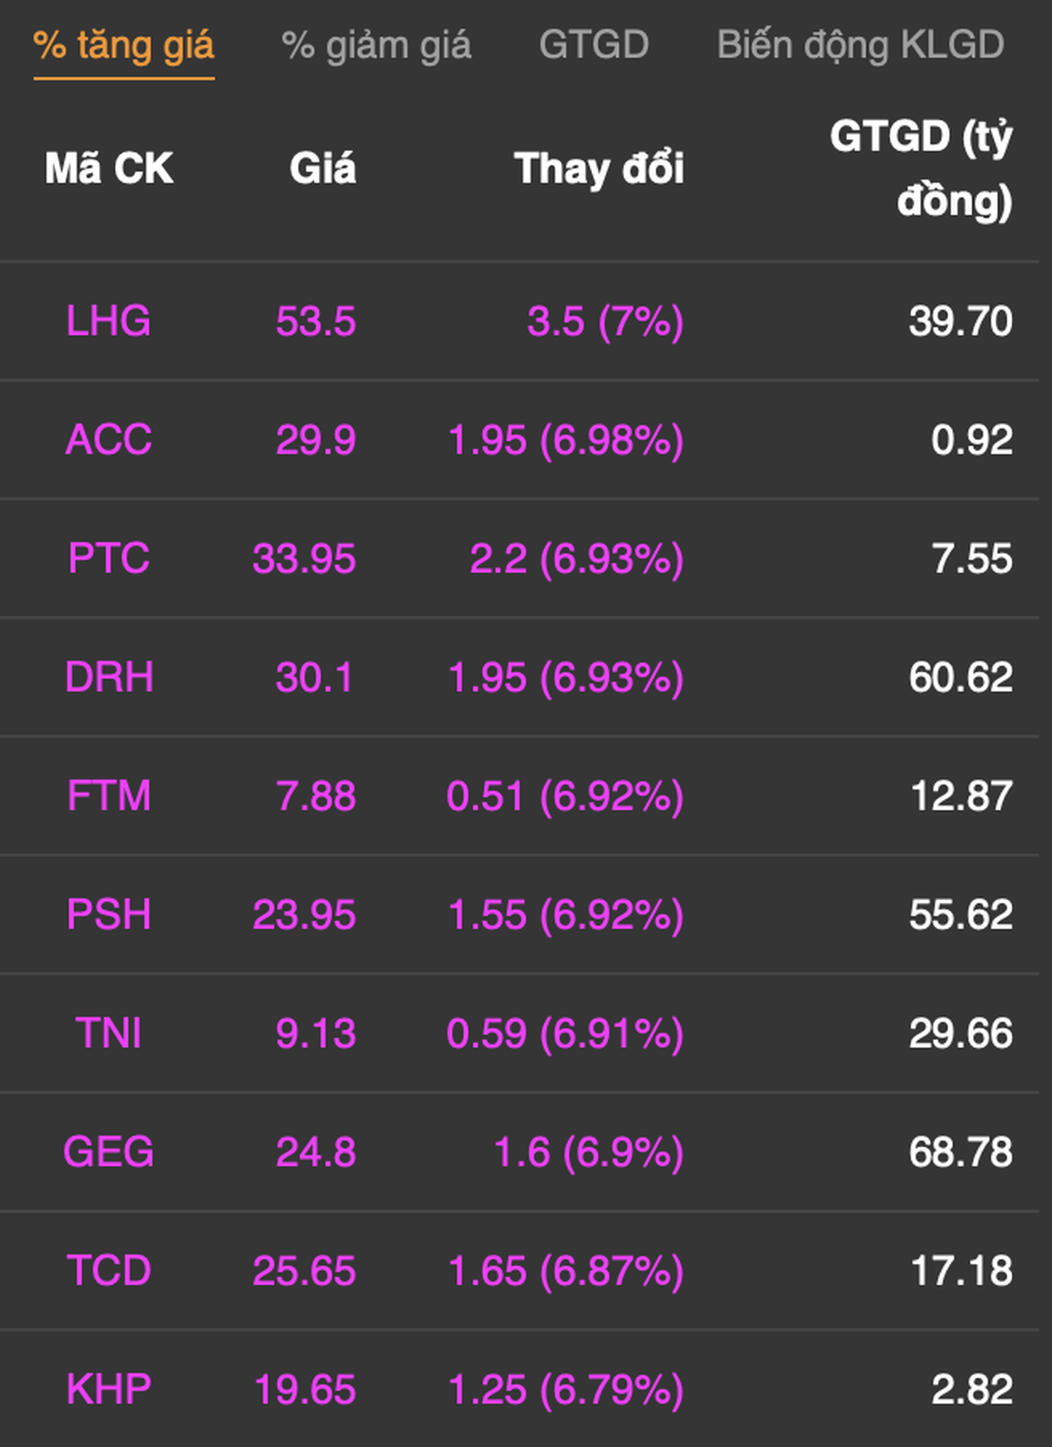This screenshot has height=1447, width=1052.
Task: Open the GEG ticker link
Action: click(108, 1152)
